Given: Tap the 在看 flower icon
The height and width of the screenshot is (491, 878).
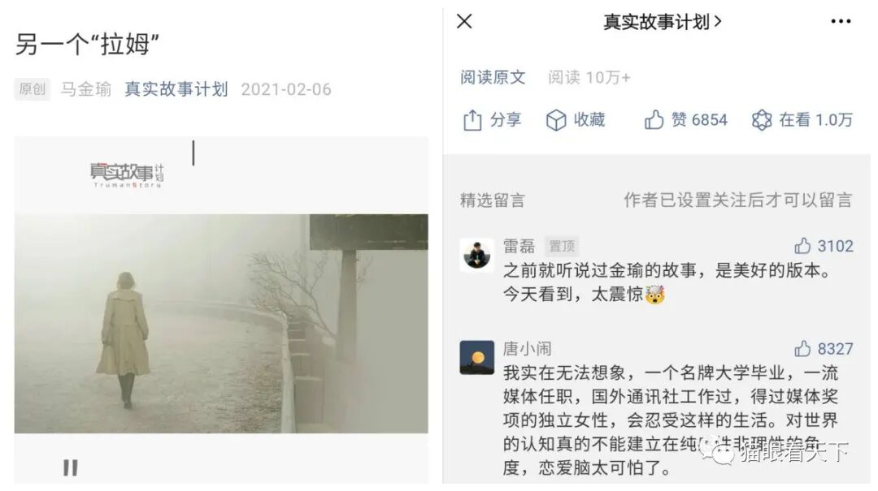Looking at the screenshot, I should [x=762, y=119].
